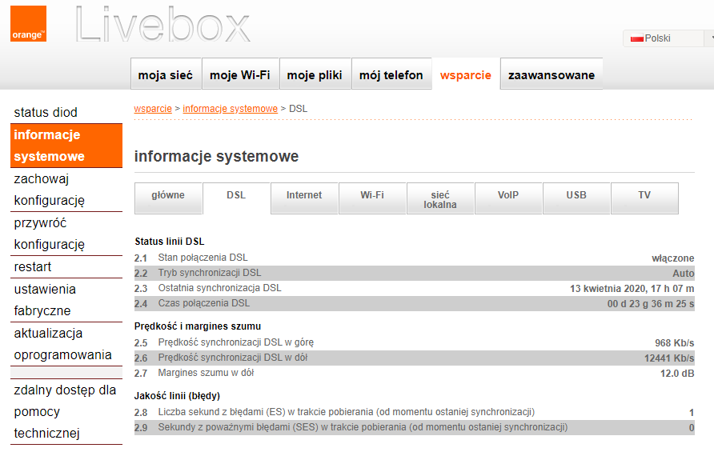Click restart in the sidebar
The width and height of the screenshot is (714, 476).
pyautogui.click(x=33, y=267)
